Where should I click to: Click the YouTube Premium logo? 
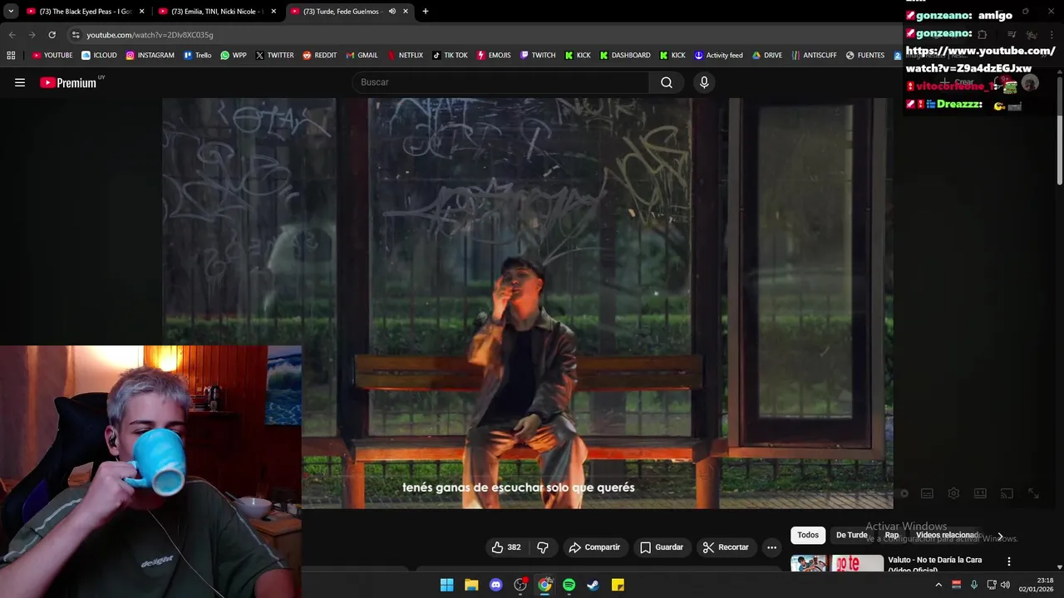(x=68, y=82)
